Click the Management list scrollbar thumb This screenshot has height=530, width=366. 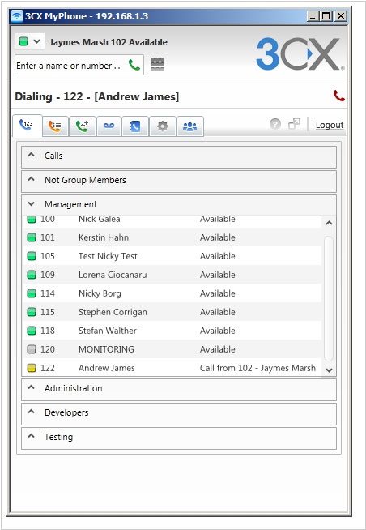(329, 298)
